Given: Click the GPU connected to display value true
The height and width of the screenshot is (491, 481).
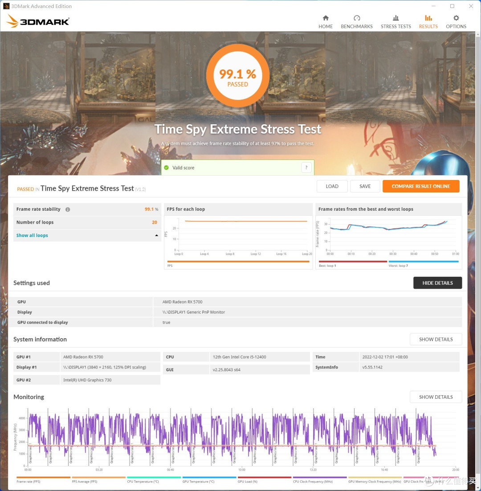Looking at the screenshot, I should point(166,322).
